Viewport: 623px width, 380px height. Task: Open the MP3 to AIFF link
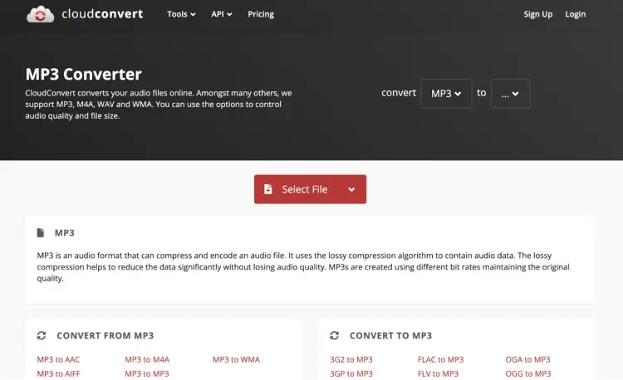pos(58,373)
